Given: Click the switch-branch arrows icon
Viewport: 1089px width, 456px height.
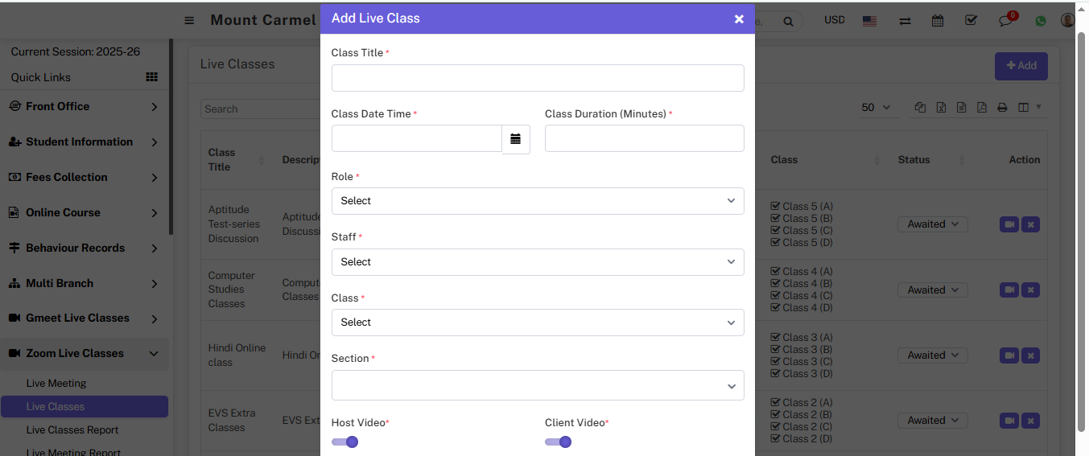Looking at the screenshot, I should [x=905, y=21].
